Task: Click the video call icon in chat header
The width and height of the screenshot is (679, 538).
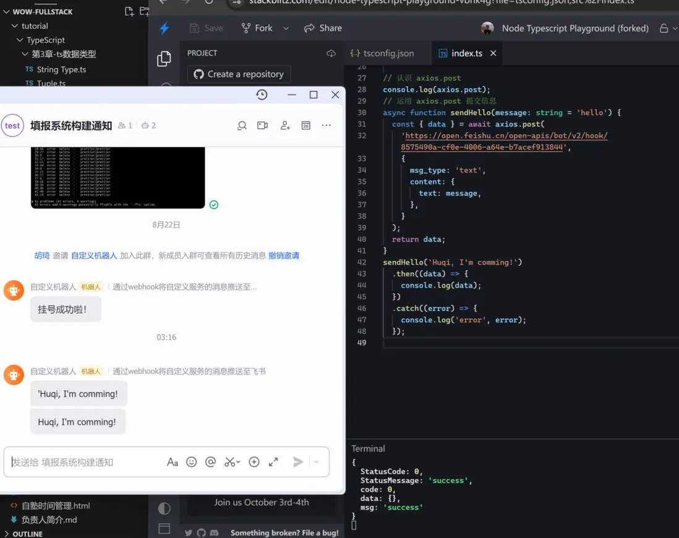Action: [x=262, y=126]
